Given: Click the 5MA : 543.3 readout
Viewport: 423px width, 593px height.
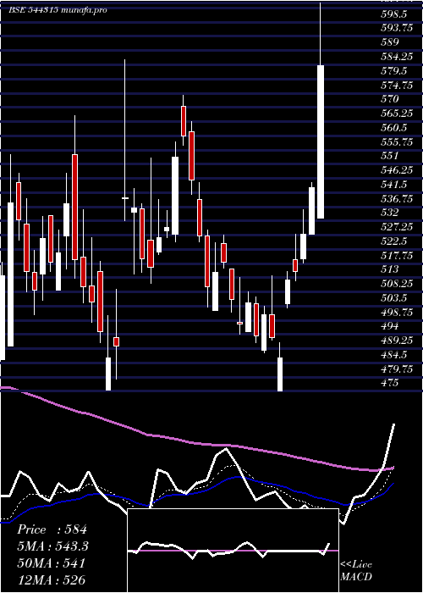Looking at the screenshot, I should point(52,546).
